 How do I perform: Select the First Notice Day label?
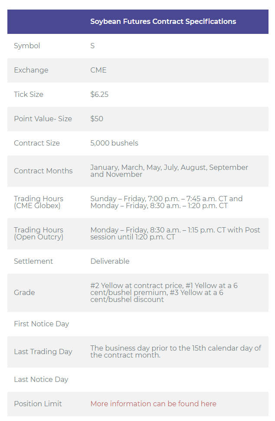(42, 324)
